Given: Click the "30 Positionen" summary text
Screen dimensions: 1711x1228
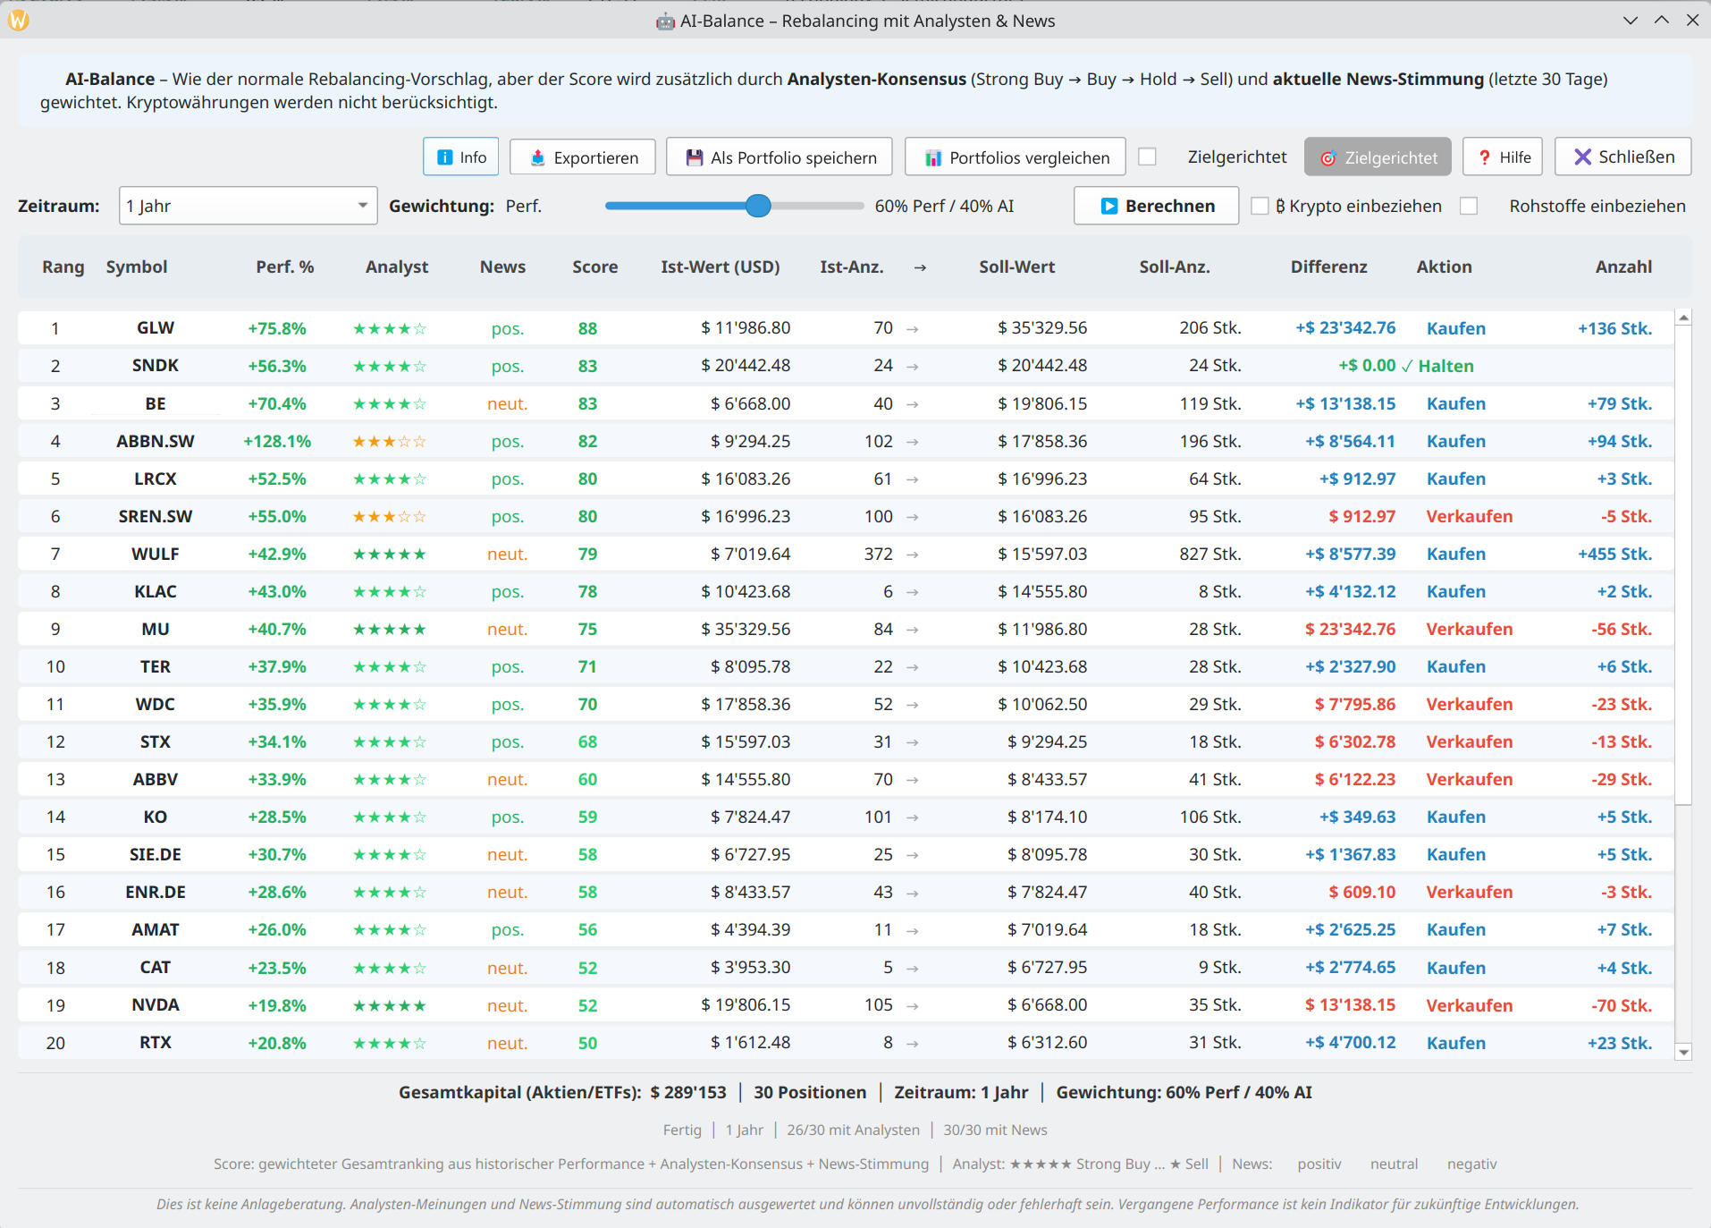Looking at the screenshot, I should (x=810, y=1092).
